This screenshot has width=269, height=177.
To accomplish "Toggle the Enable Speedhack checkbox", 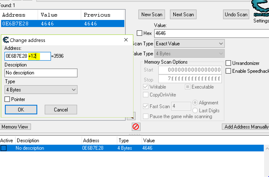I will coord(228,71).
